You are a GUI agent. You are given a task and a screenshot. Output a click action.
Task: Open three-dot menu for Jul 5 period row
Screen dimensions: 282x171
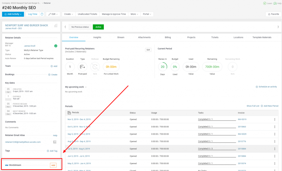coord(275,149)
